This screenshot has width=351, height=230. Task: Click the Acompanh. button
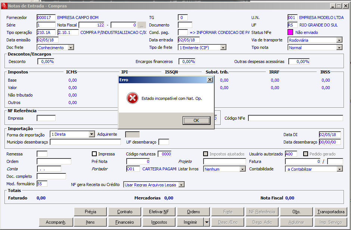coord(56,222)
